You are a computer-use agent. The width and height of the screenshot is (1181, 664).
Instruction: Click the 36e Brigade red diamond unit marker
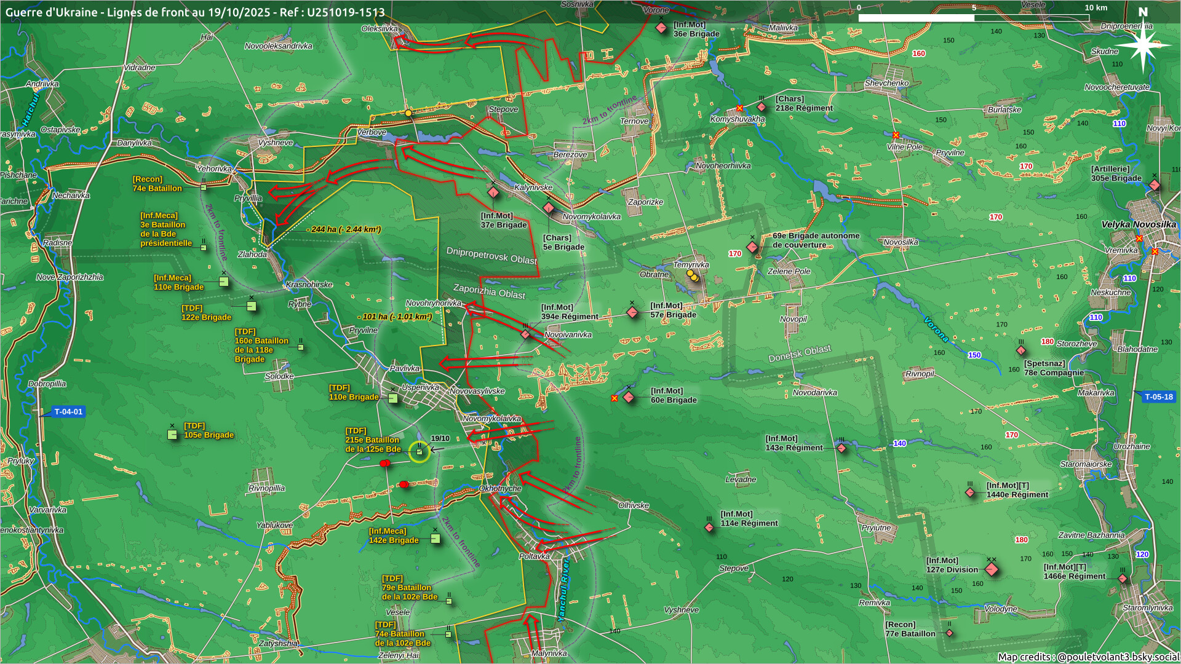[661, 28]
